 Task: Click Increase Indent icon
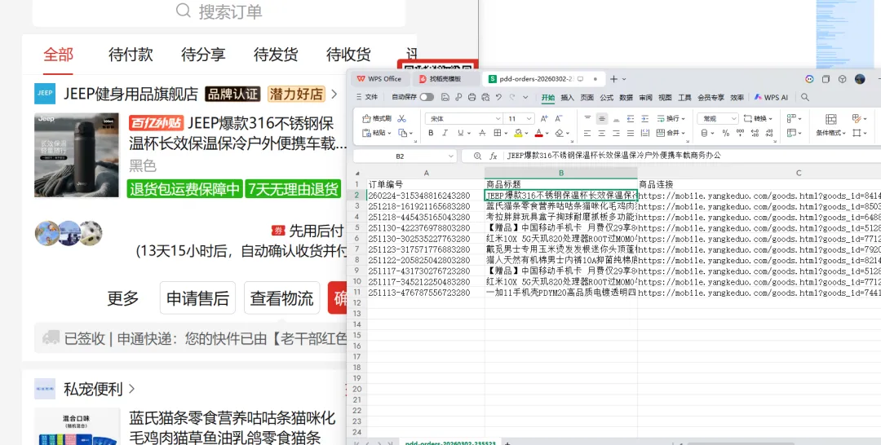pos(644,118)
